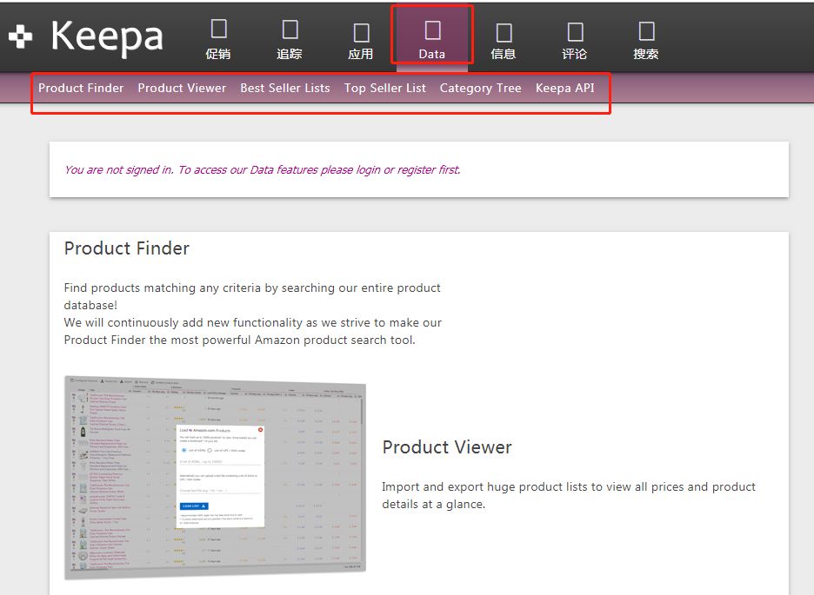Switch to the Product Finder tab

81,88
